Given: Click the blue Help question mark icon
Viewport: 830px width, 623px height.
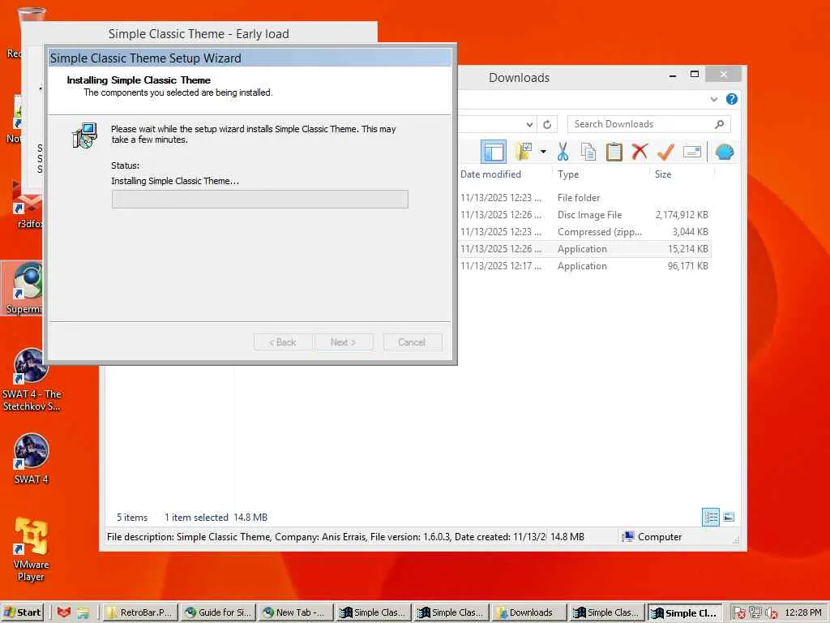Looking at the screenshot, I should [x=732, y=99].
